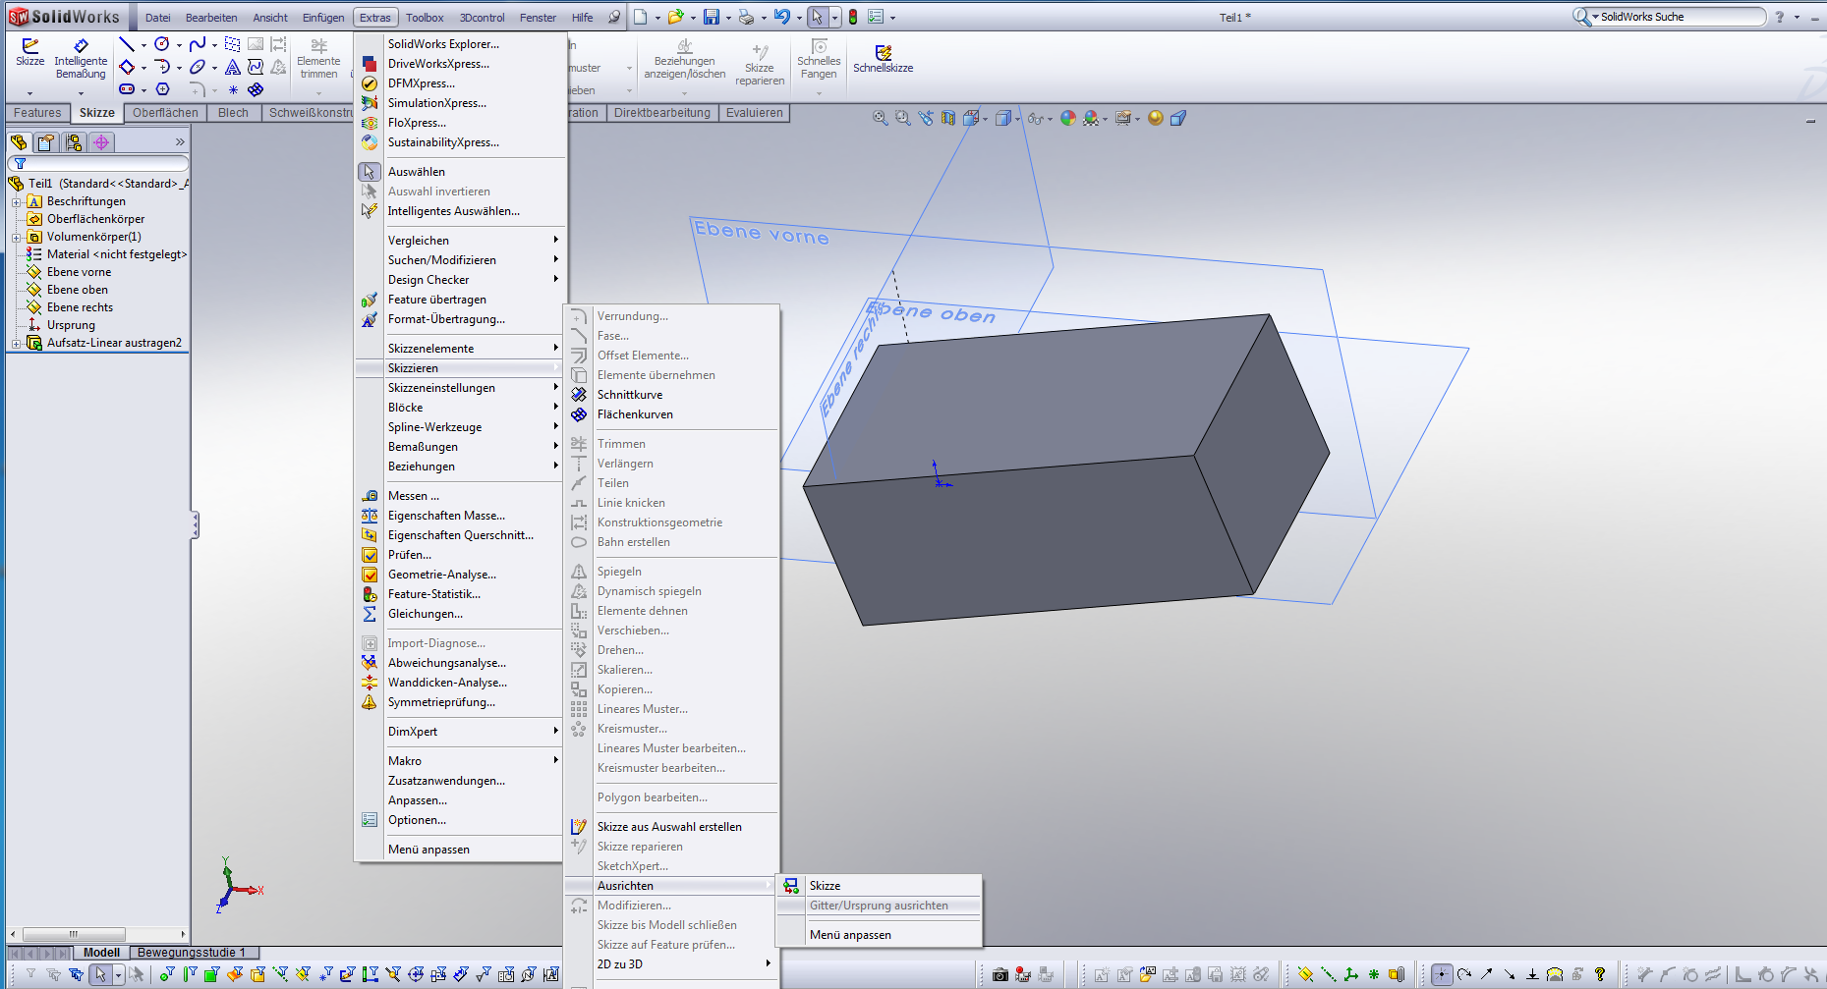
Task: Click the rebuild traffic light icon
Action: 853,17
